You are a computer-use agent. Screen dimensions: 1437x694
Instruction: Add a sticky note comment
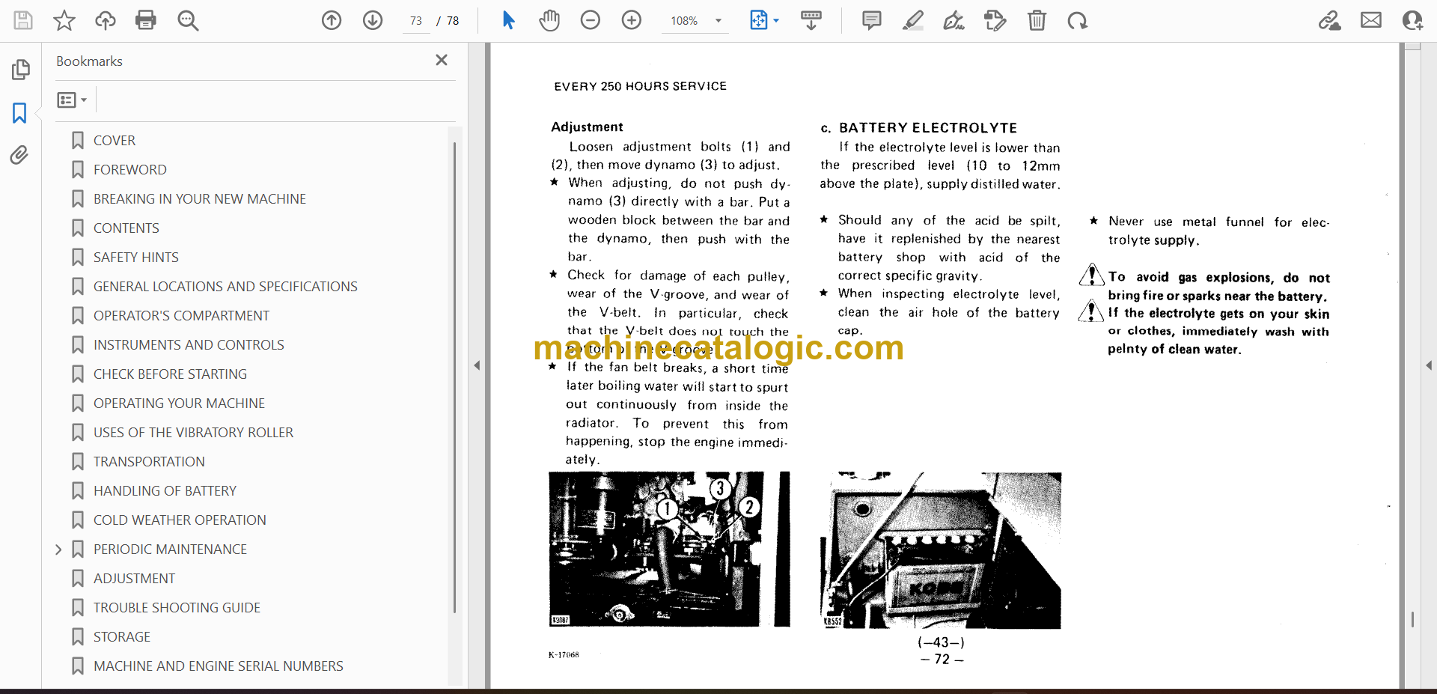(x=872, y=20)
